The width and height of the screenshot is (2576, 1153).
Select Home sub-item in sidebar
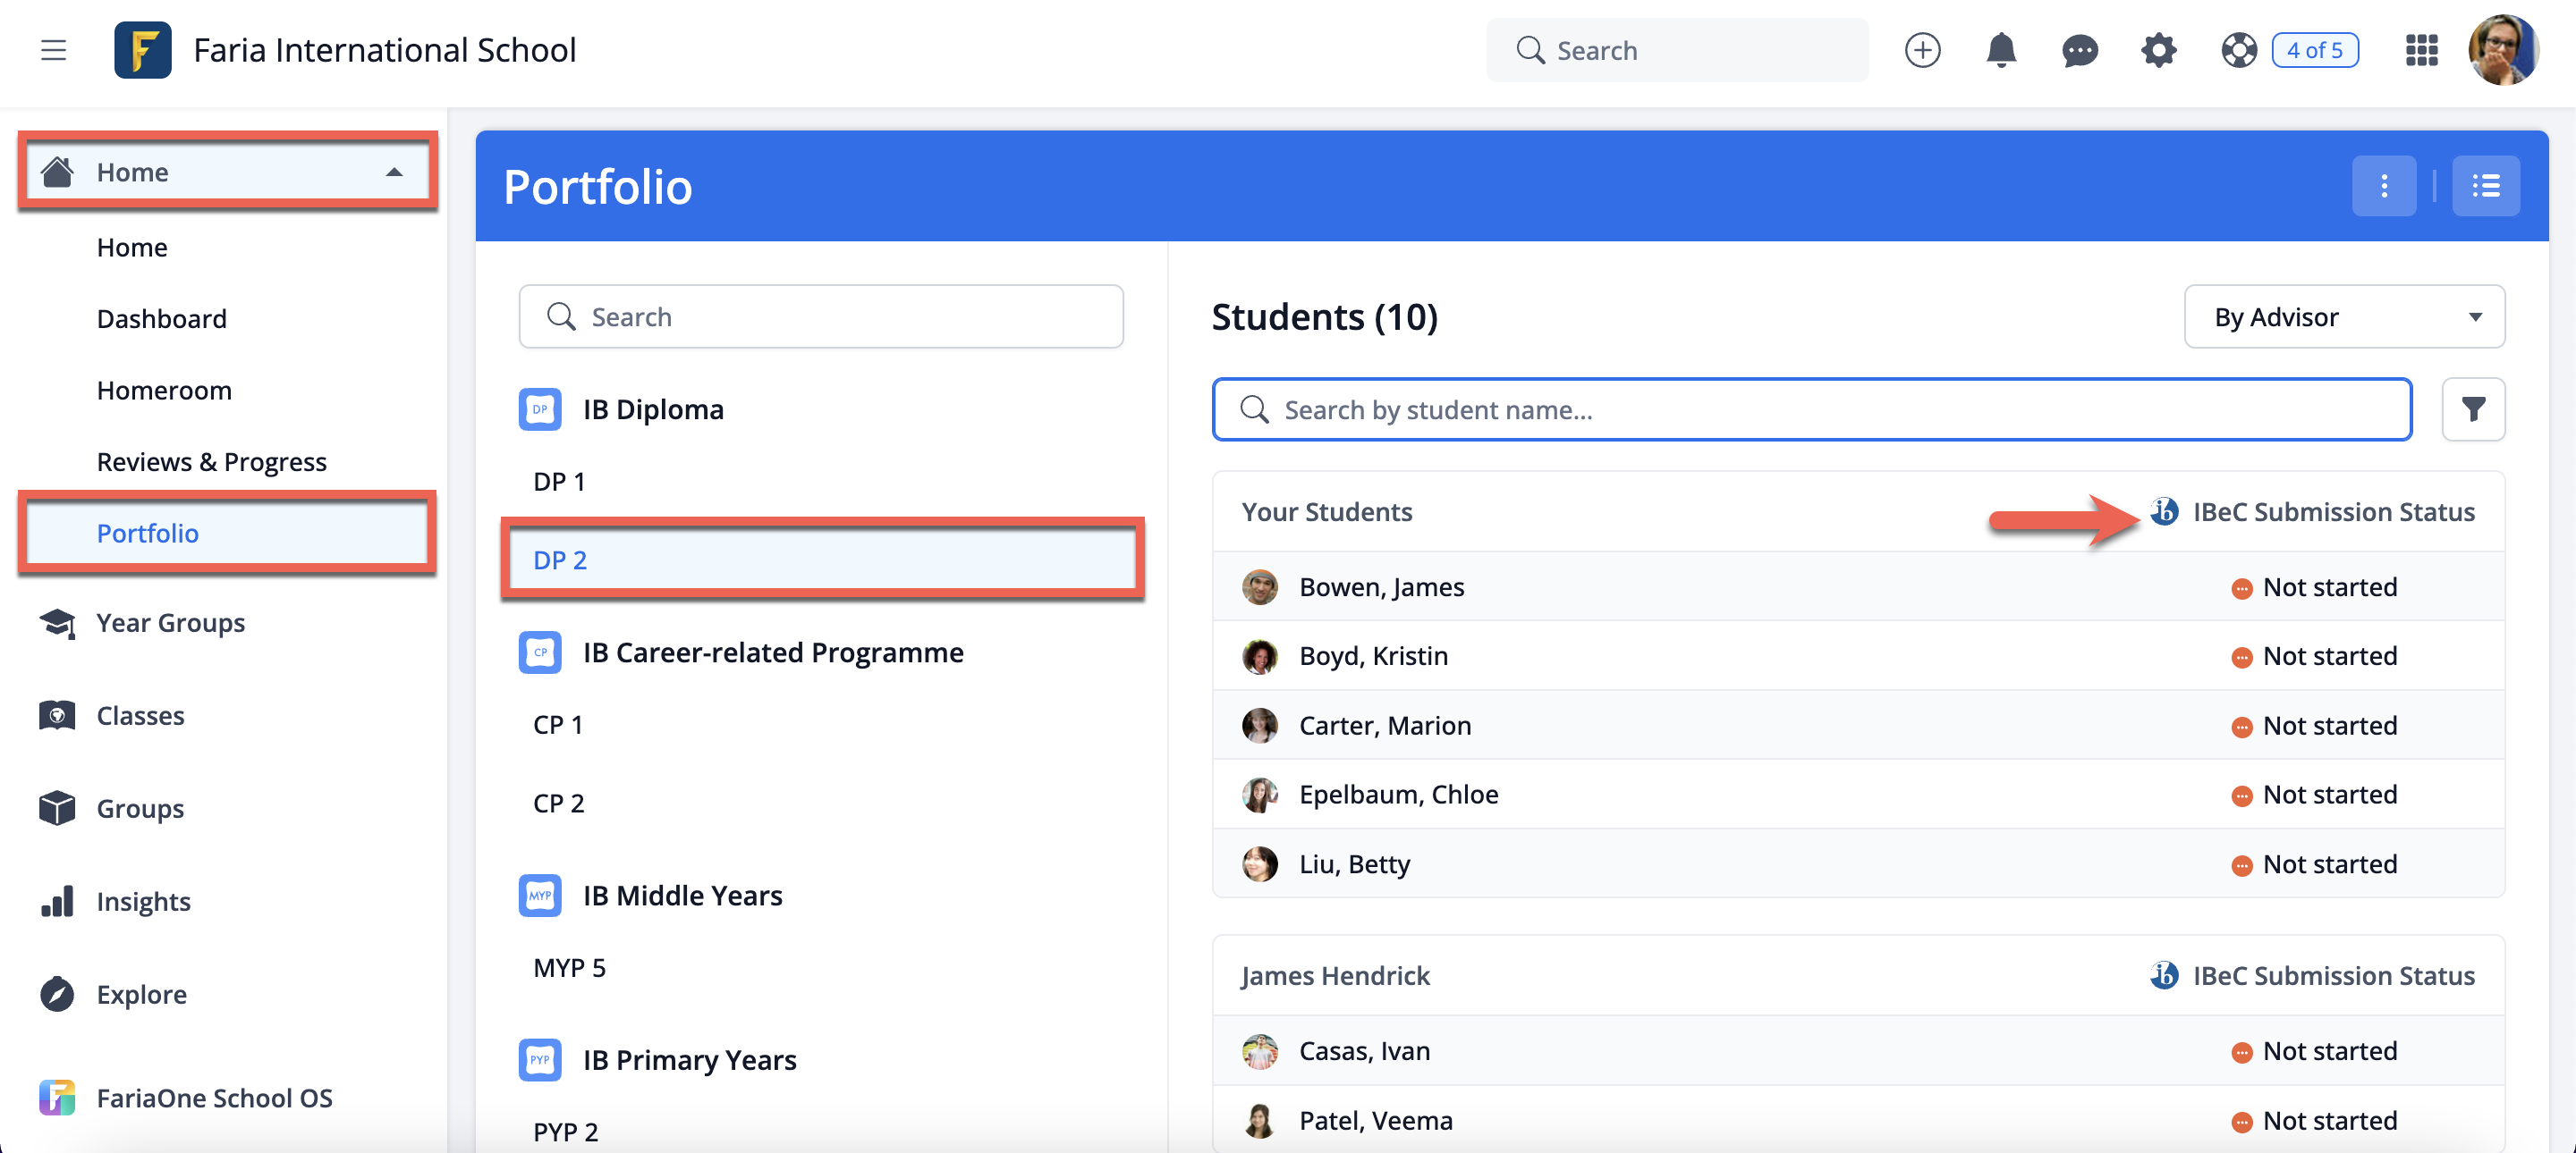click(x=132, y=247)
